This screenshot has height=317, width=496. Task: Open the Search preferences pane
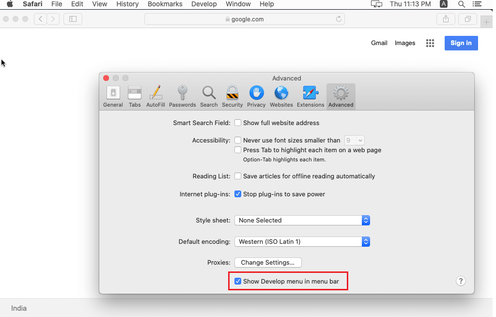[x=209, y=96]
